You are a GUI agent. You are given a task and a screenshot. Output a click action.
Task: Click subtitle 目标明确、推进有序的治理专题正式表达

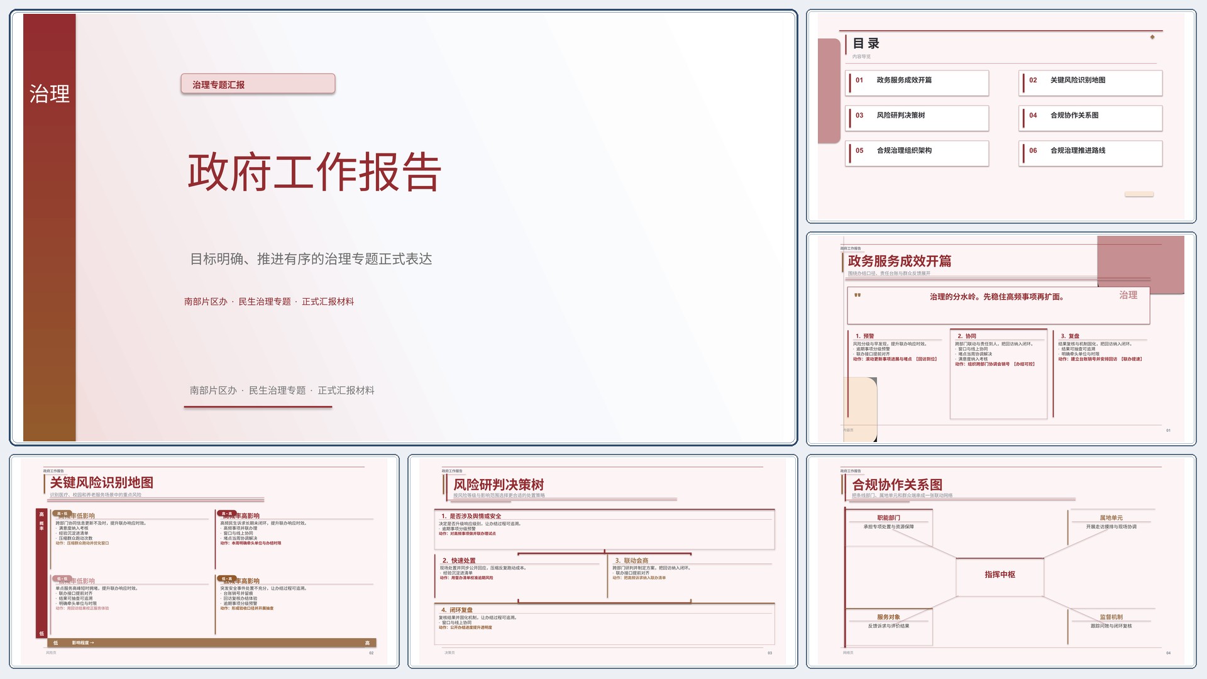[x=311, y=259]
